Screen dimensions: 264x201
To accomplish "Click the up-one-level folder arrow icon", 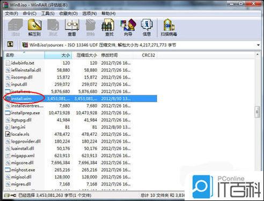I will (10, 44).
